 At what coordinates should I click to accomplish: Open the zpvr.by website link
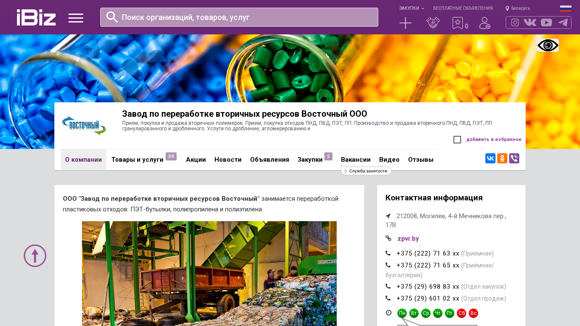408,239
